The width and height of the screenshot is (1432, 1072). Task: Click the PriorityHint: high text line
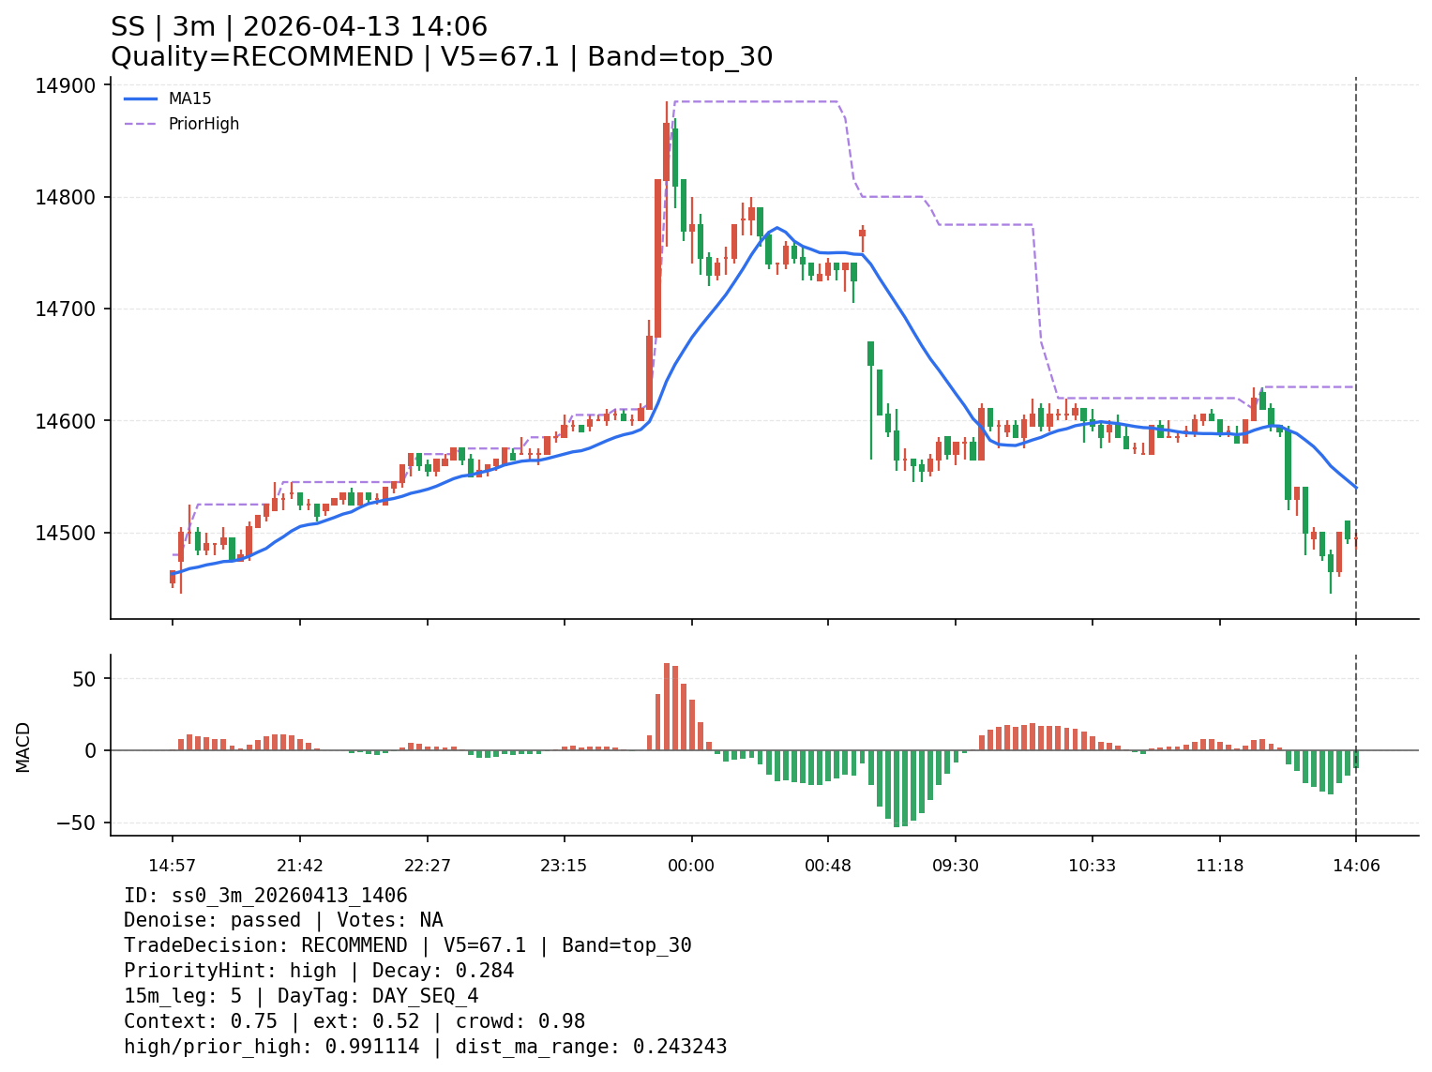[319, 971]
